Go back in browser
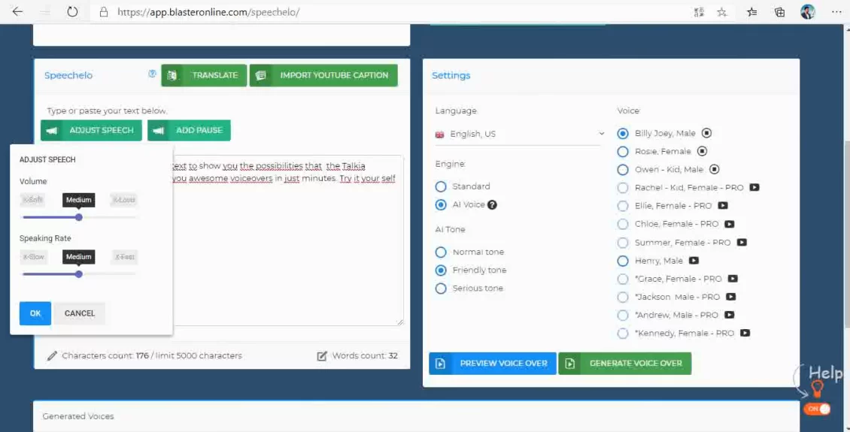The width and height of the screenshot is (850, 432). coord(17,12)
